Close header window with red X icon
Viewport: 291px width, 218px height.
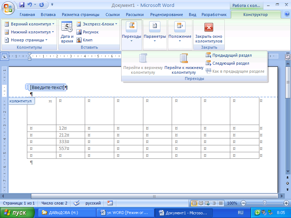point(208,28)
